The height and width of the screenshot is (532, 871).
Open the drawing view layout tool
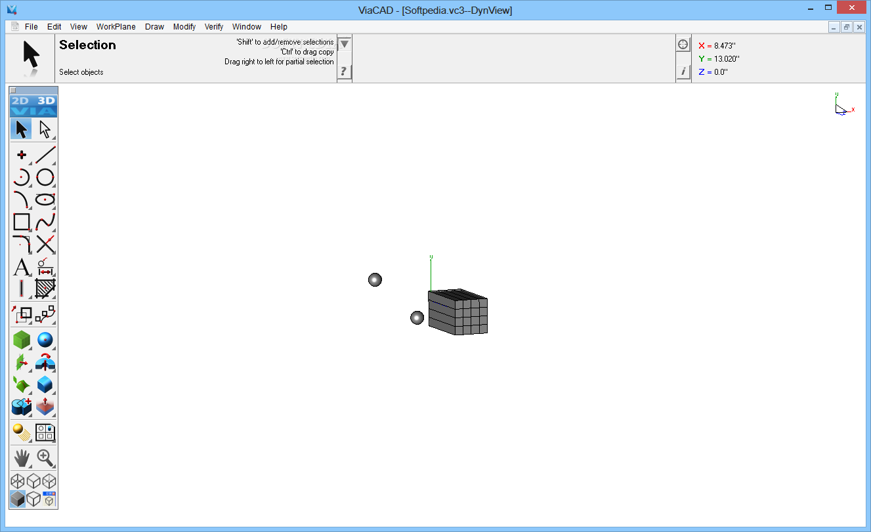tap(45, 432)
